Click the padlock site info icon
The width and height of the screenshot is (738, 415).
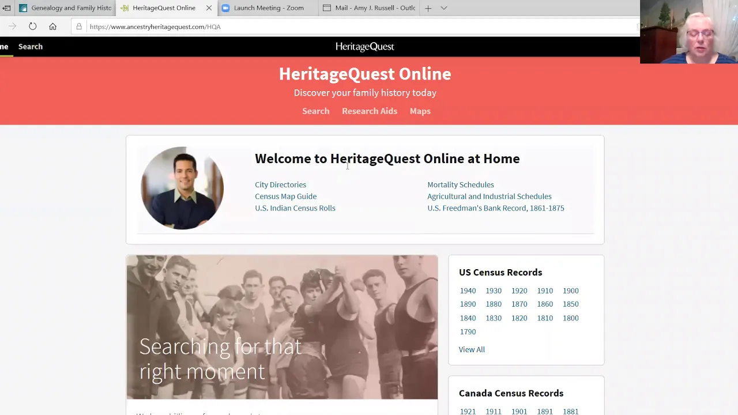[x=79, y=27]
